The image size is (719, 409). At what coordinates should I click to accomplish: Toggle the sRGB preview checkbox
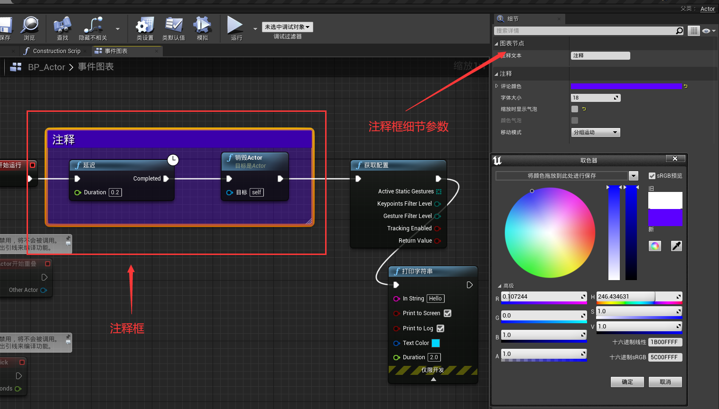(652, 176)
